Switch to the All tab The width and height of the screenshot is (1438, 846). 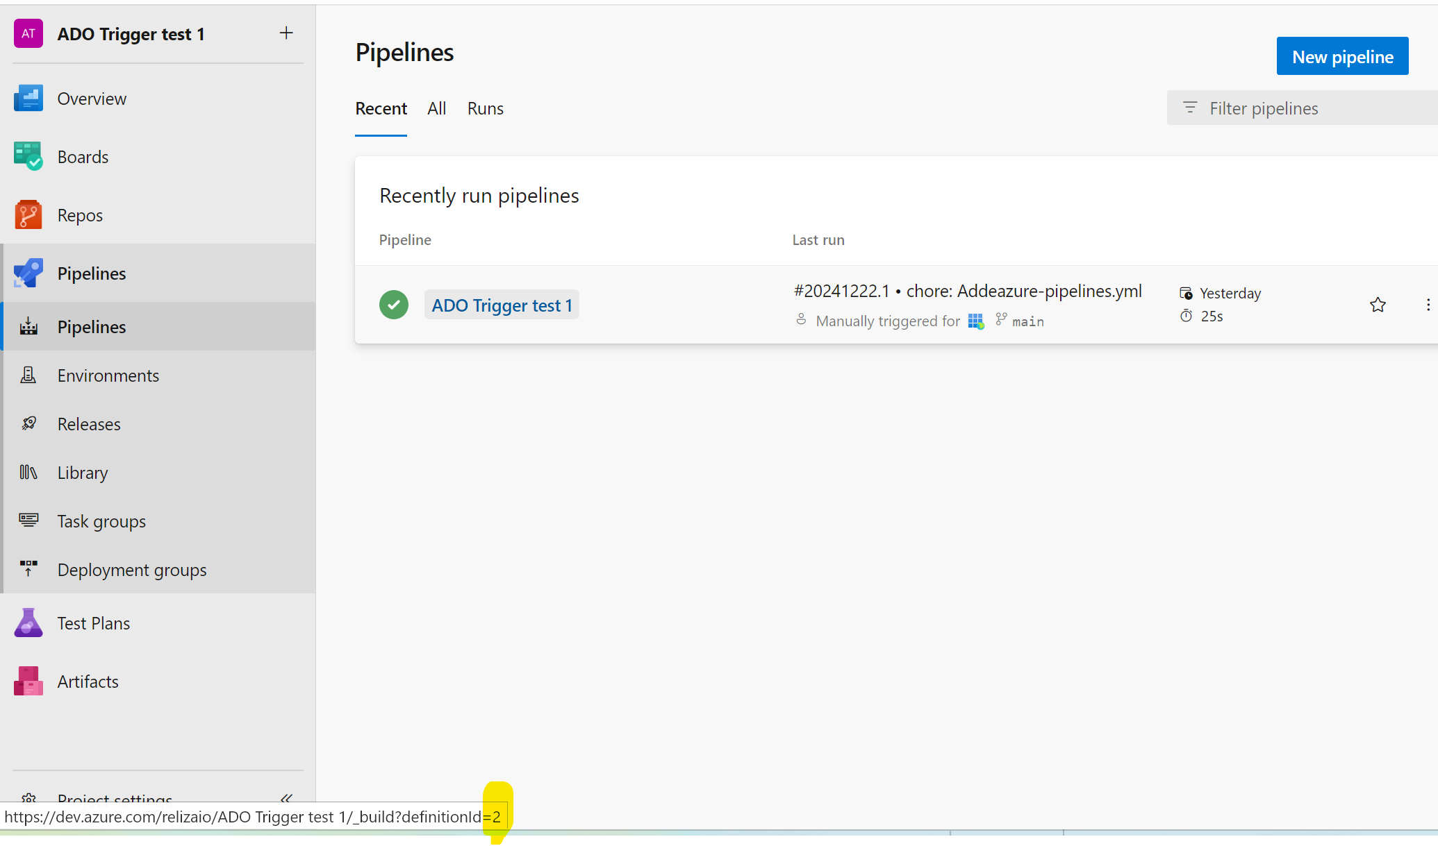click(x=436, y=109)
